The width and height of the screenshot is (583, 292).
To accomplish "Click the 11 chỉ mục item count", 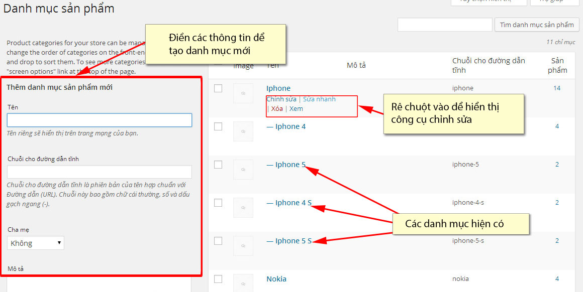I will [x=561, y=42].
